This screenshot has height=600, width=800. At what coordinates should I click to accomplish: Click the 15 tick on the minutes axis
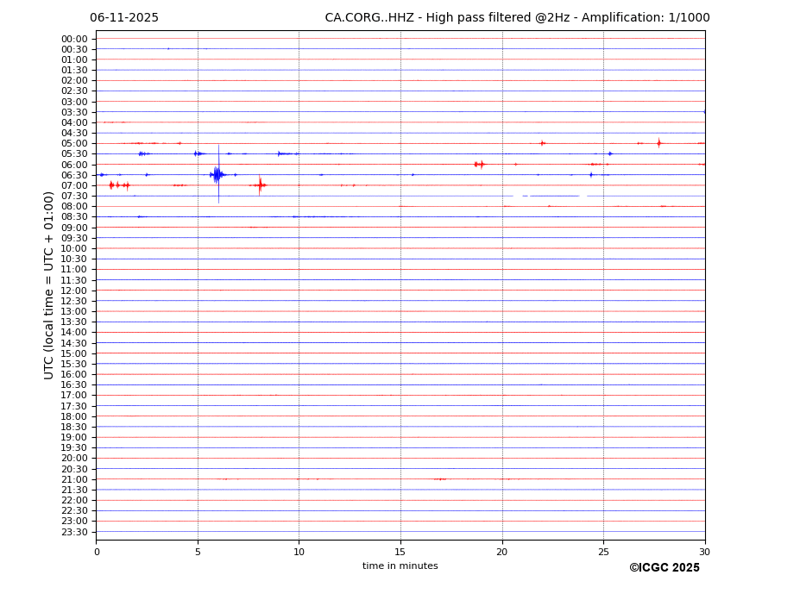coord(400,552)
